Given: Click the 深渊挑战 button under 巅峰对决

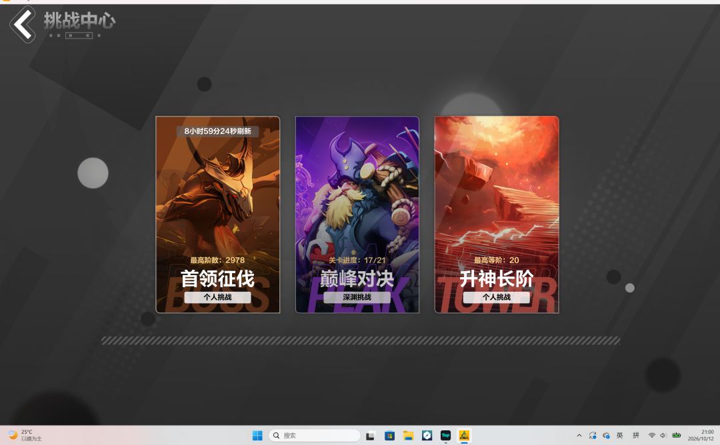Looking at the screenshot, I should [x=357, y=297].
